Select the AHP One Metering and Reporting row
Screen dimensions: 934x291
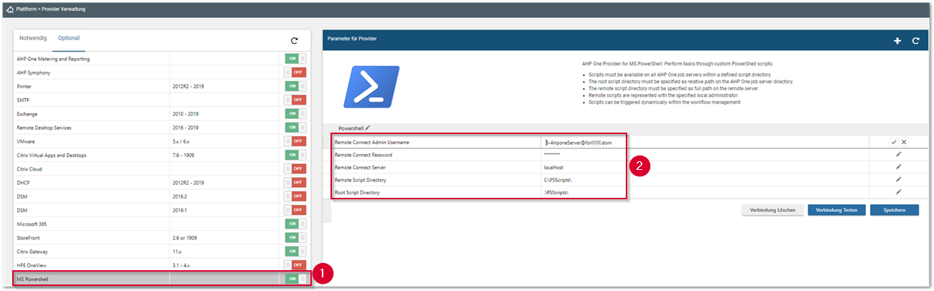click(x=163, y=59)
